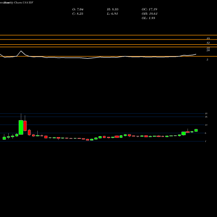Click the 'OH: 18.61' value
Image resolution: width=217 pixels, height=217 pixels.
[x=150, y=14]
